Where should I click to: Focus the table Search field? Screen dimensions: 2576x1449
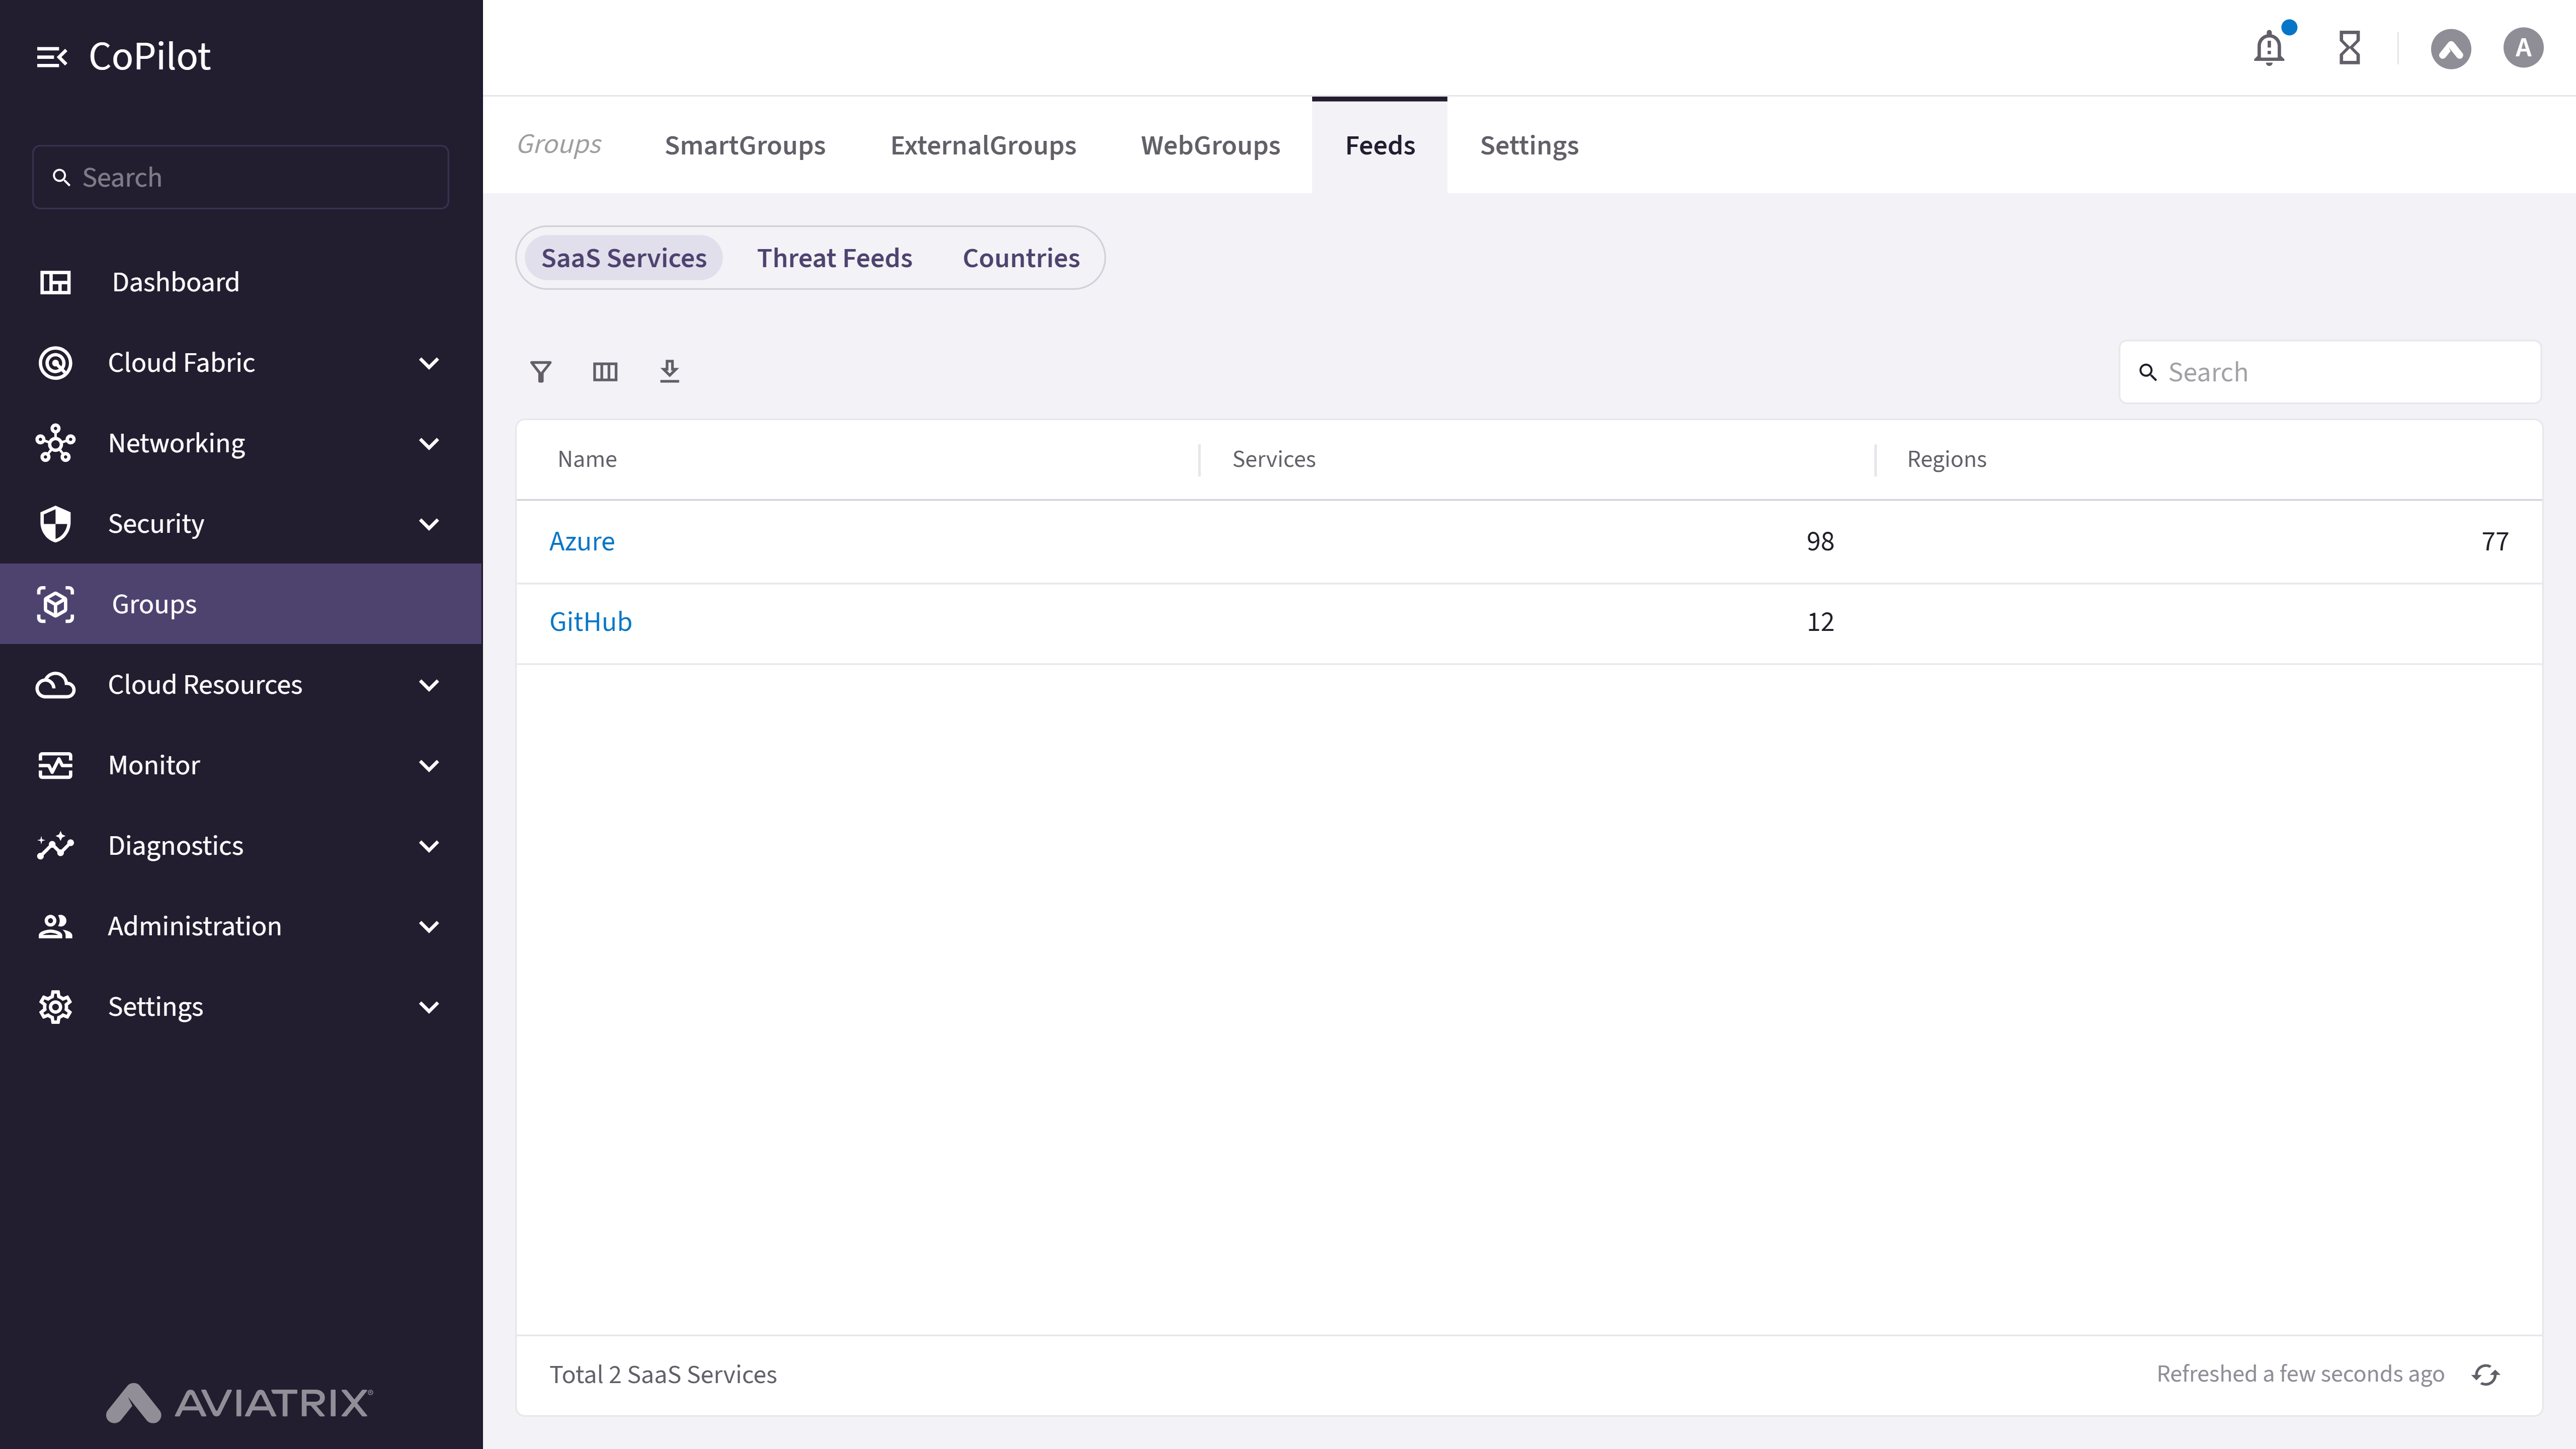pos(2330,372)
